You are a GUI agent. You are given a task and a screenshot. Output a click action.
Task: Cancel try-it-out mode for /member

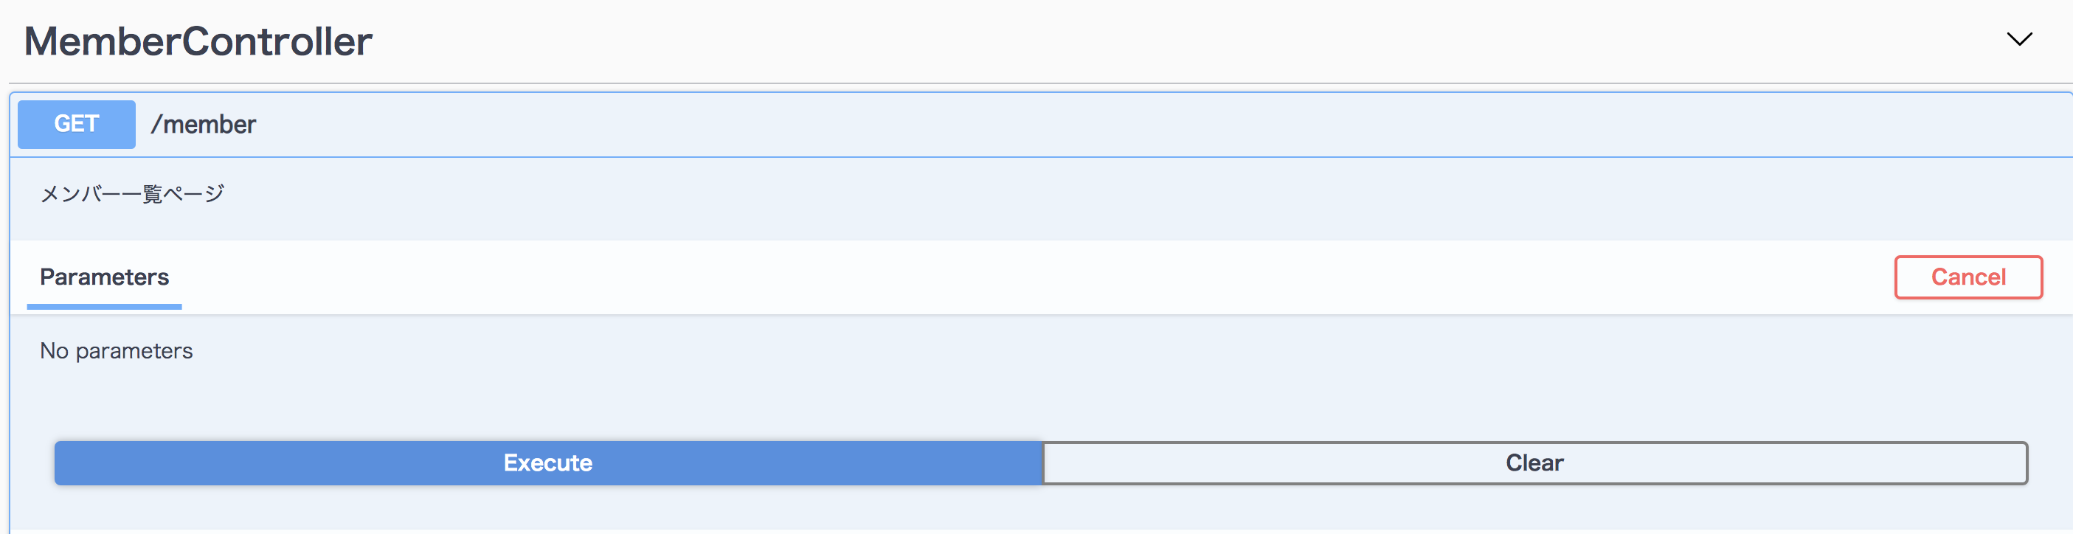(1968, 277)
